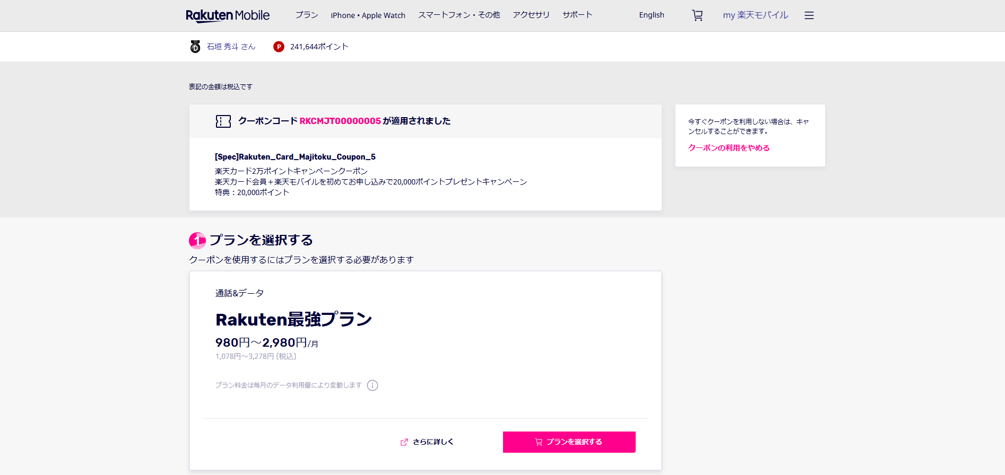The image size is (1005, 475).
Task: Click the member rank medal icon
Action: 195,47
